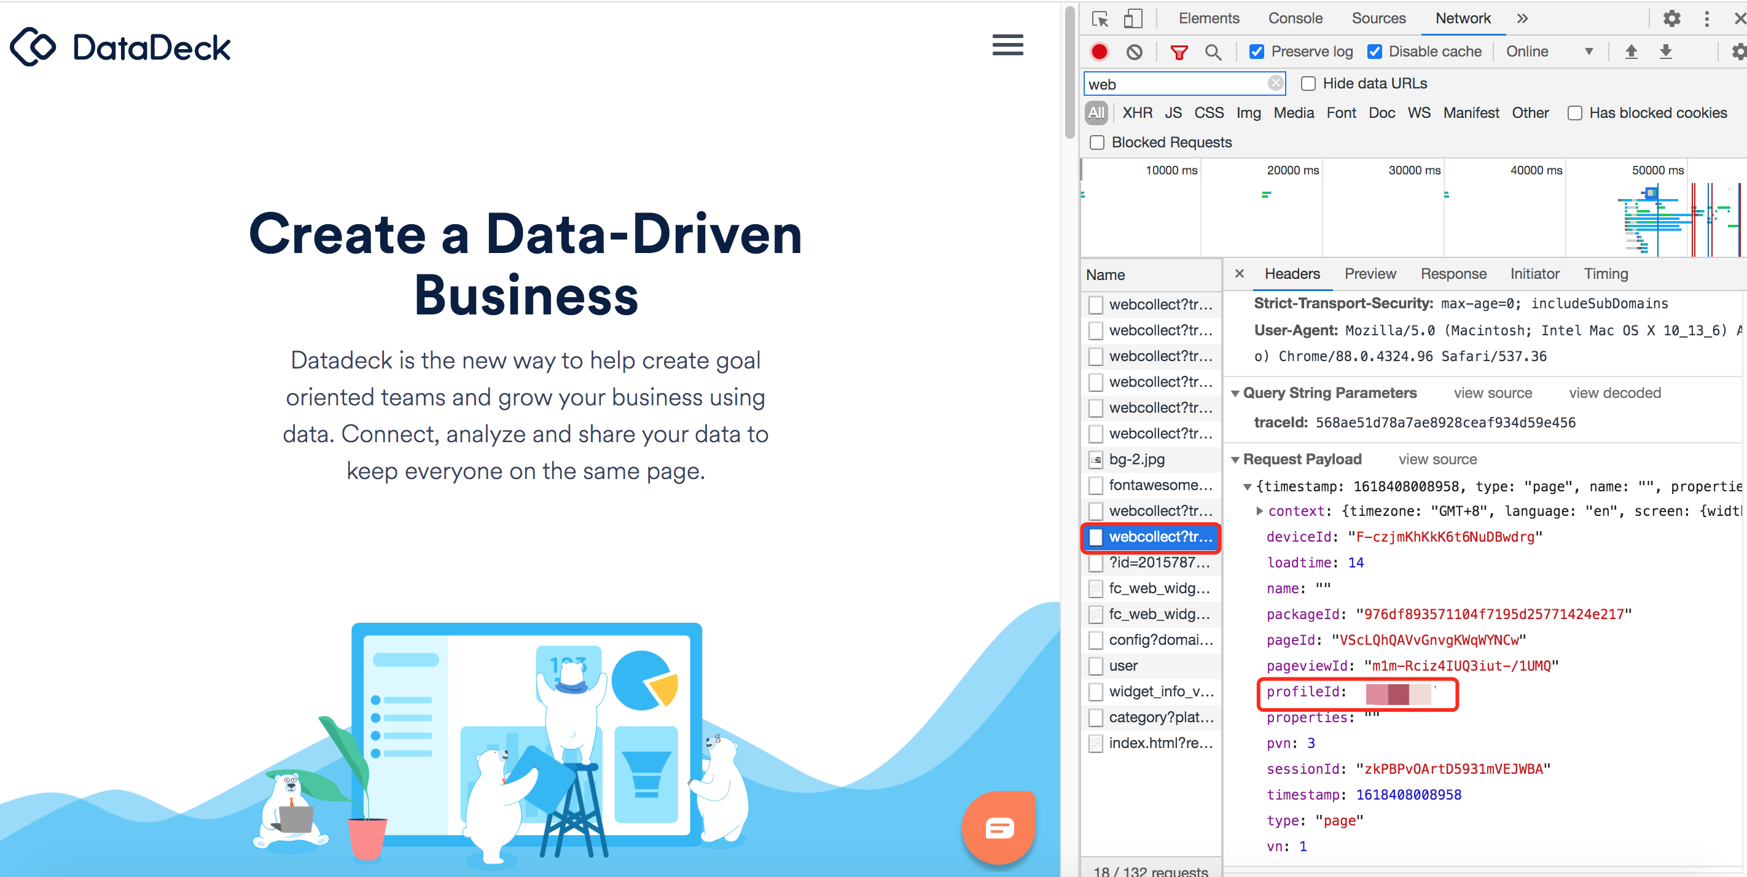The height and width of the screenshot is (877, 1747).
Task: Select the All filter
Action: click(x=1096, y=112)
